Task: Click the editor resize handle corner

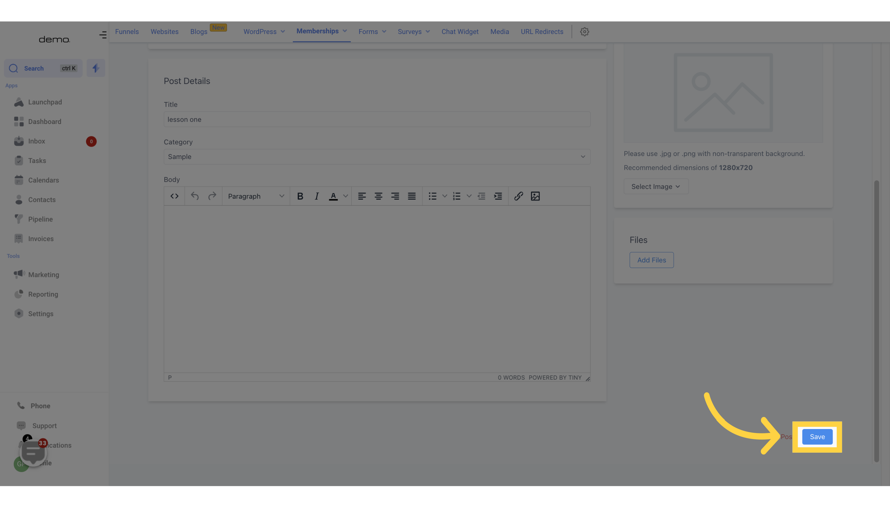Action: [587, 379]
